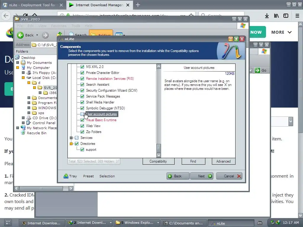Toggle Firefox sidebar icon
The width and height of the screenshot is (303, 227).
(x=286, y=16)
